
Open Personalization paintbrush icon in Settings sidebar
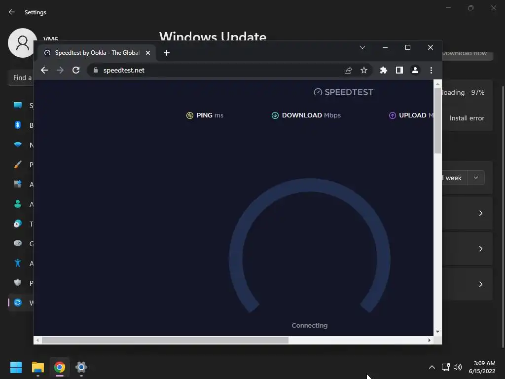tap(18, 164)
